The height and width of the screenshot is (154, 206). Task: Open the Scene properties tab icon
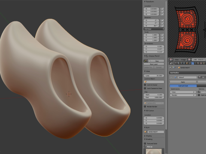pyautogui.click(x=181, y=63)
